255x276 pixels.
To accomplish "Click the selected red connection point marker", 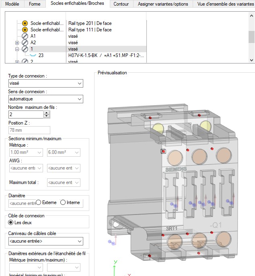I will [163, 151].
